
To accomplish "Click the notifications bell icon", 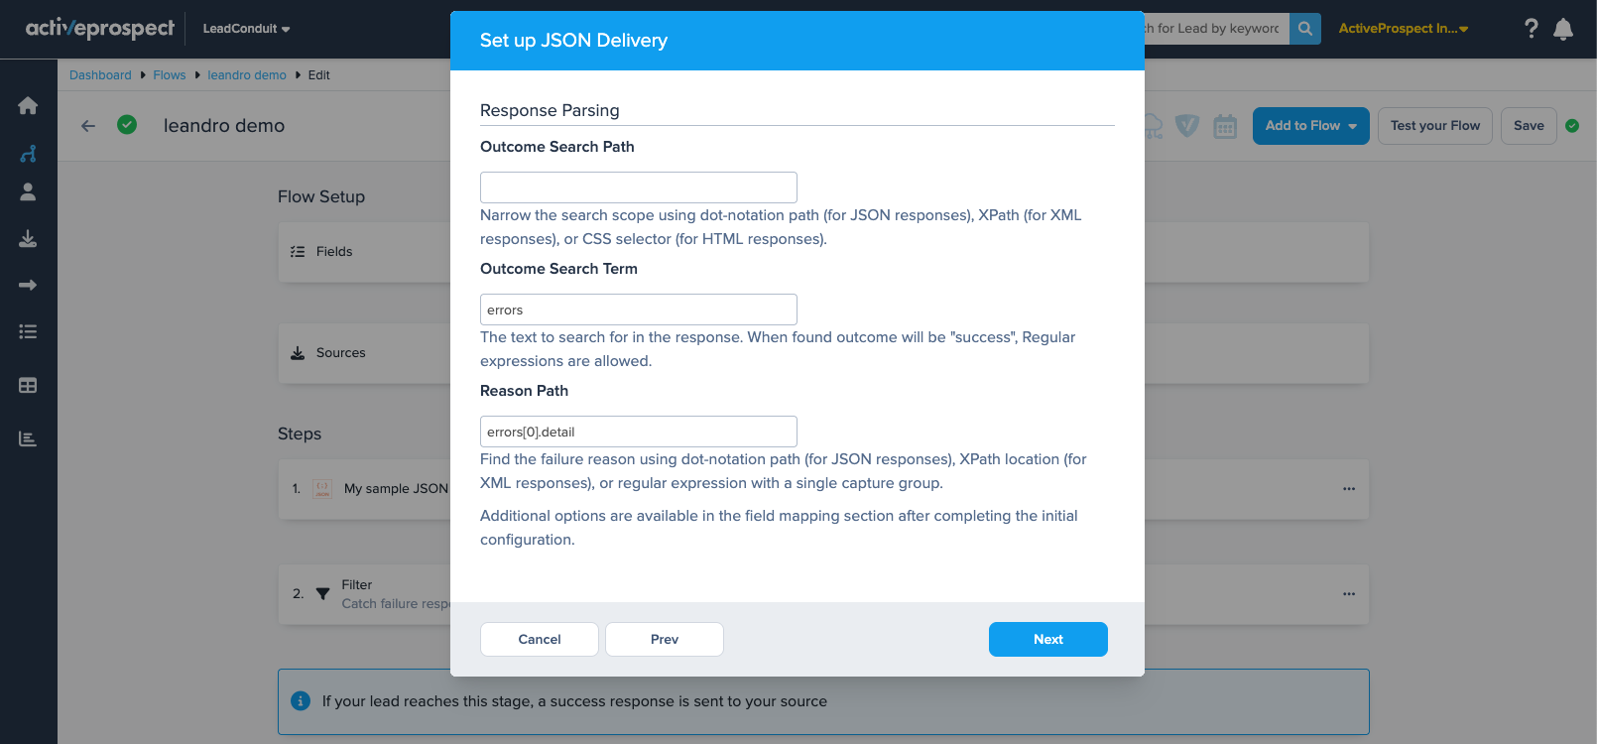I will (1563, 29).
